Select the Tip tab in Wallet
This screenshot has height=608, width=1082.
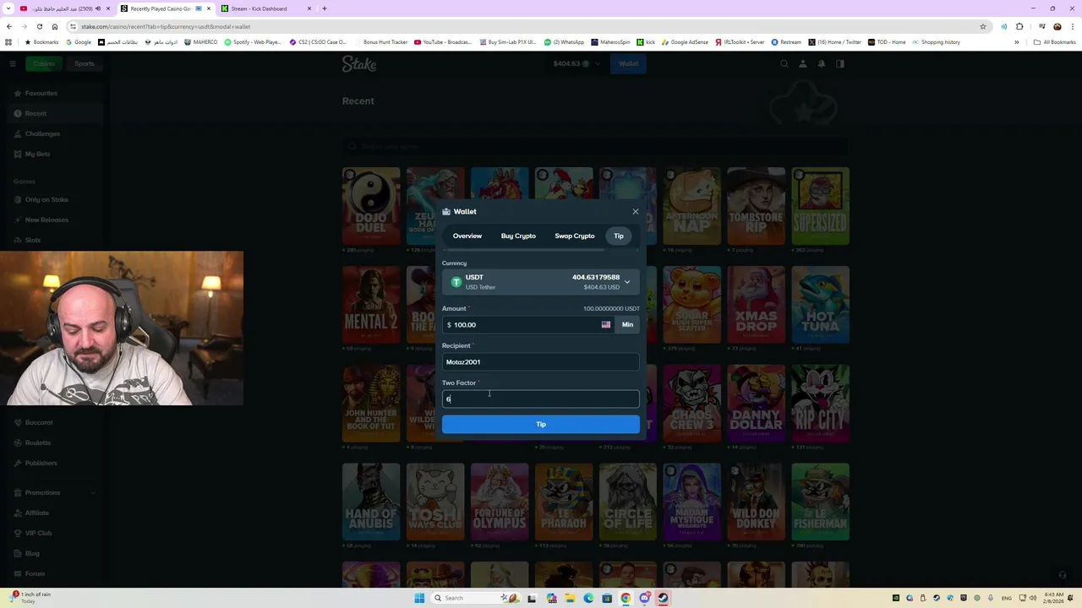619,236
